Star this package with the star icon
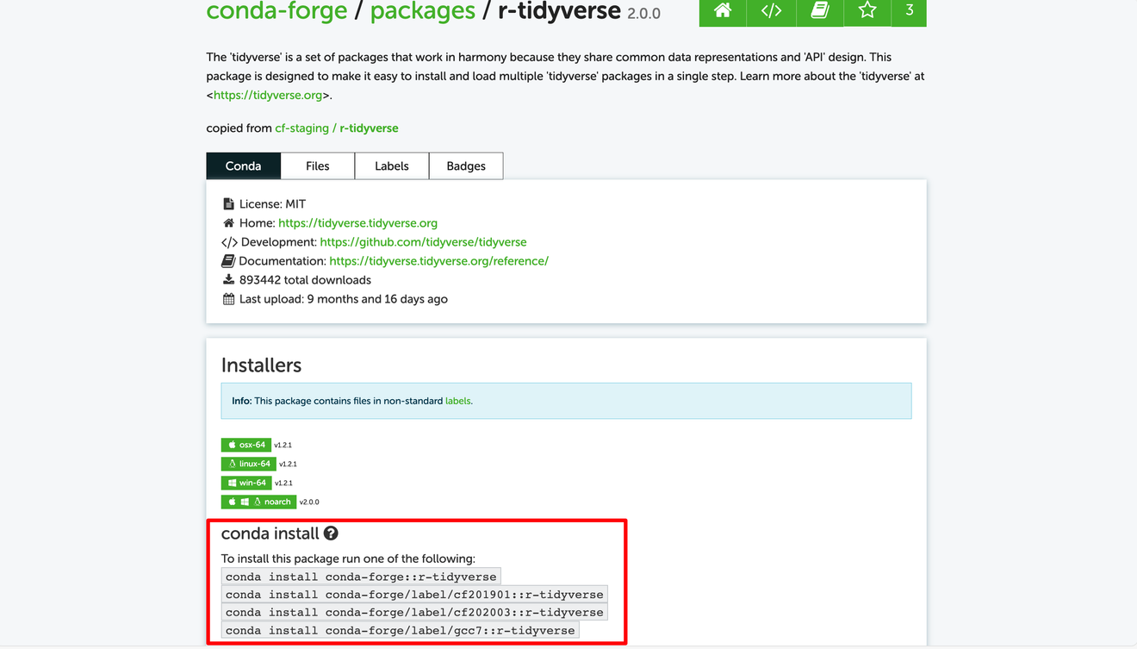The image size is (1137, 649). [867, 11]
